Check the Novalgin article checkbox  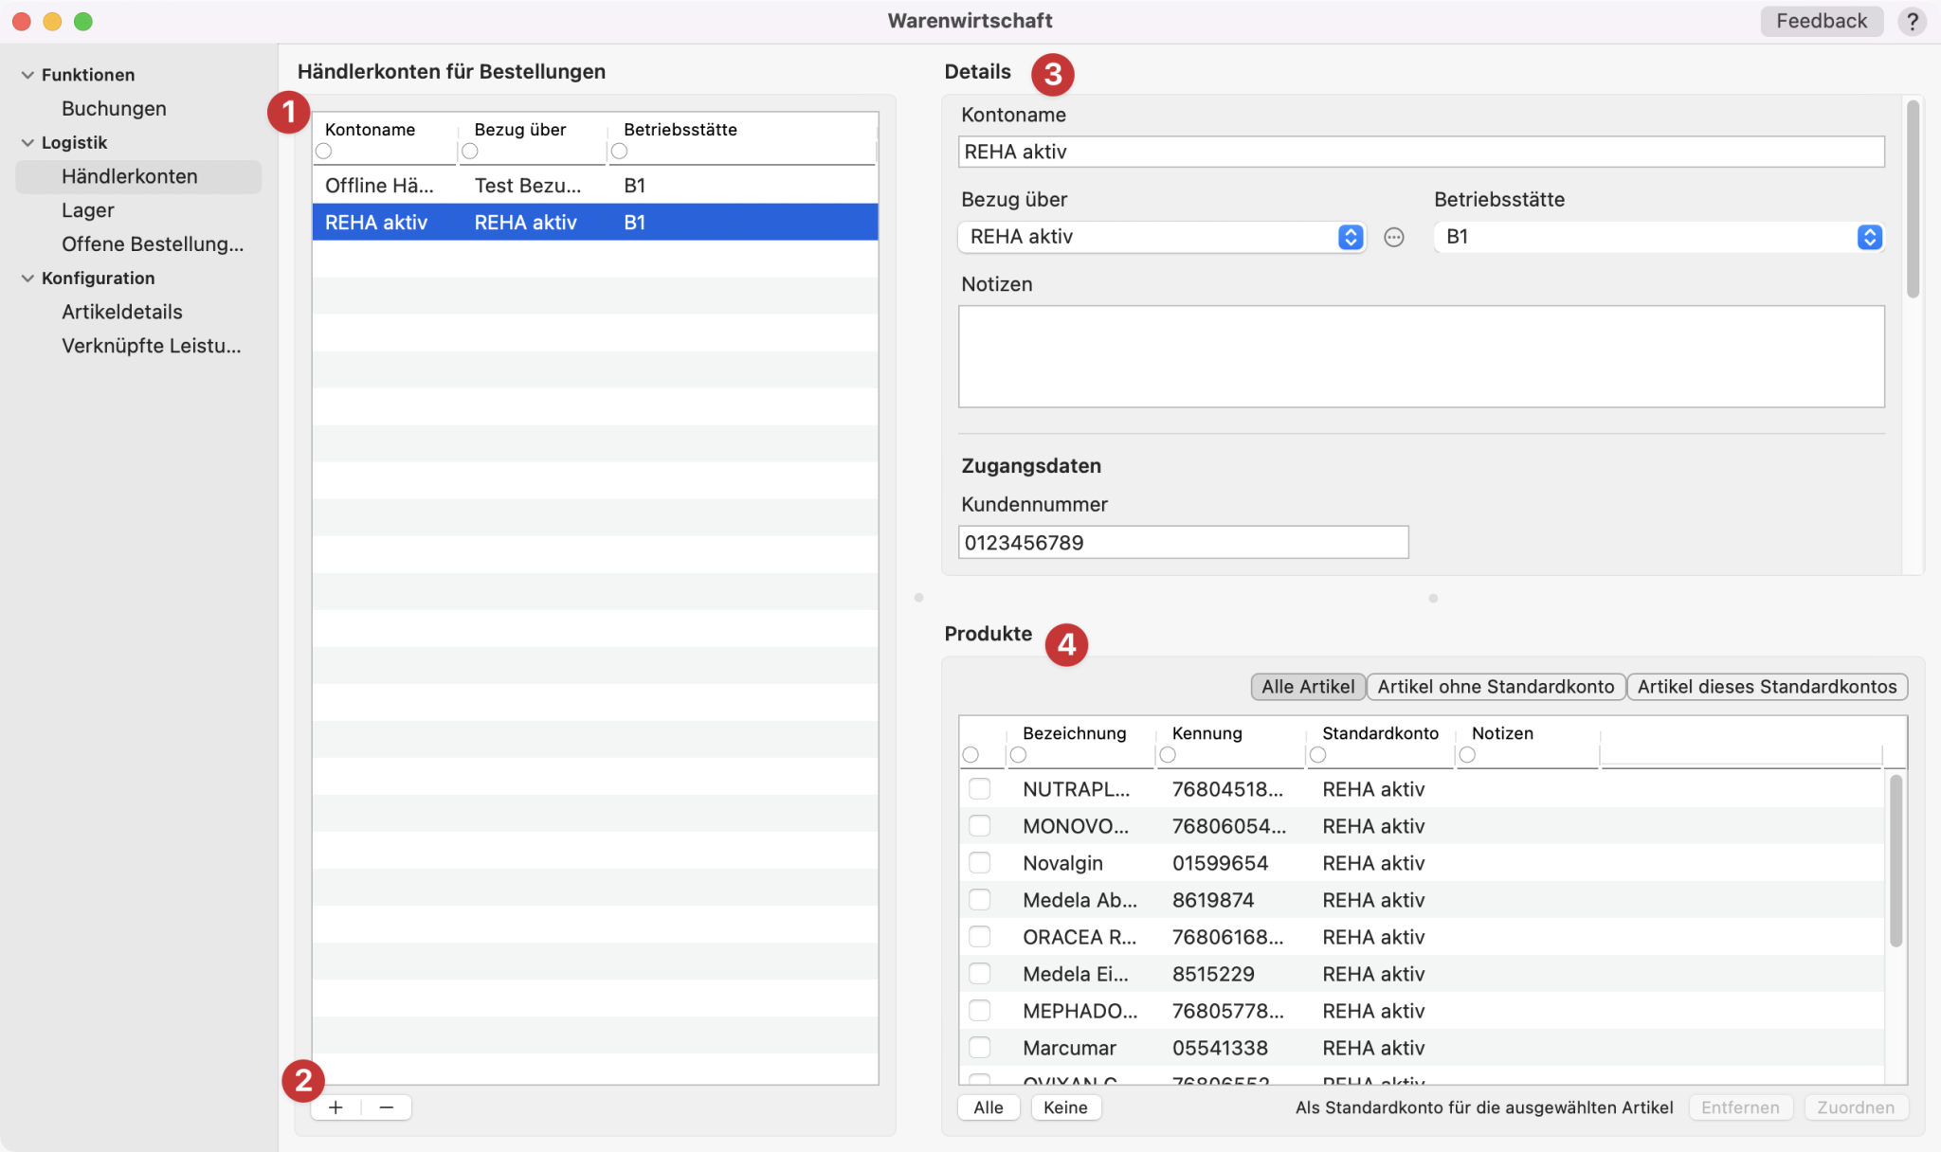click(979, 862)
